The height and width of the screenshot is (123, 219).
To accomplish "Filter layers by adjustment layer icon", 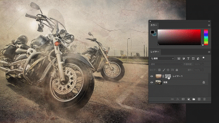I will [183, 58].
